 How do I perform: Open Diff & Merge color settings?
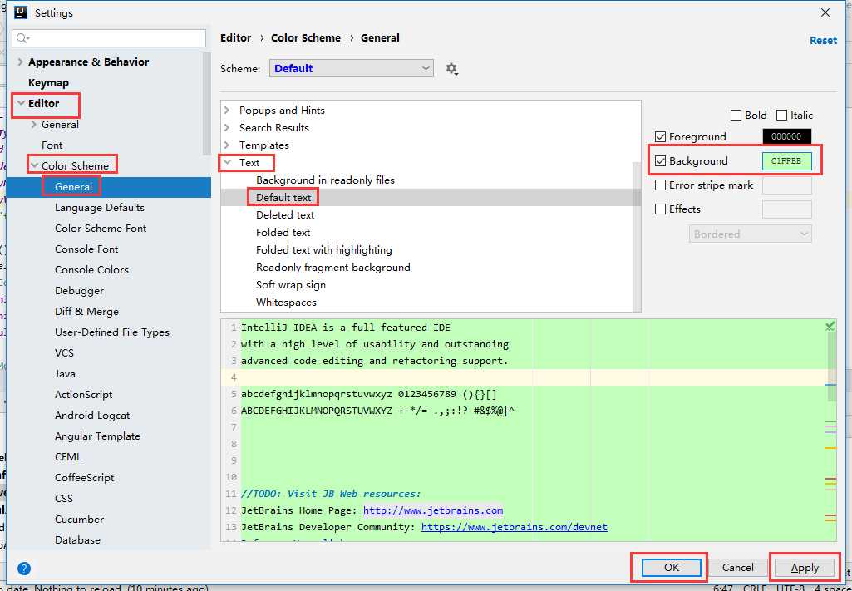(86, 311)
